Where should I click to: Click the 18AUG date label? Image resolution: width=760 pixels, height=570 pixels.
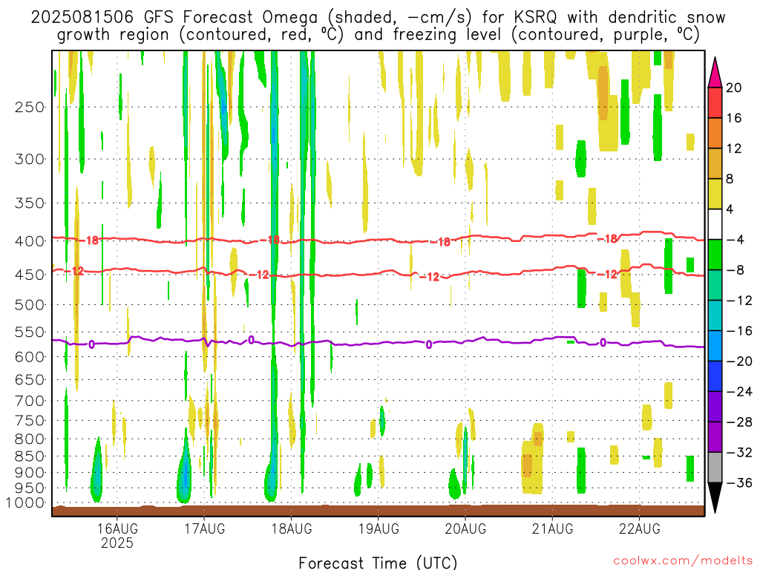291,528
